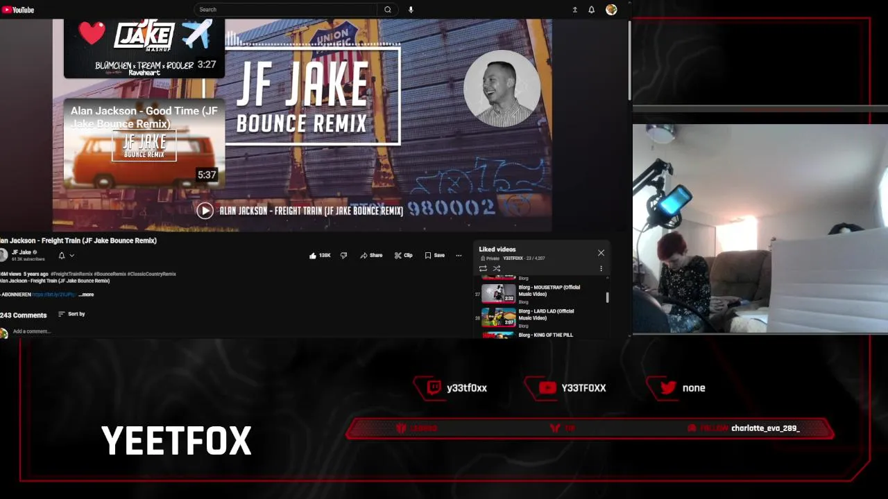Expand subscription notification bell dropdown
Image resolution: width=888 pixels, height=499 pixels.
point(66,256)
